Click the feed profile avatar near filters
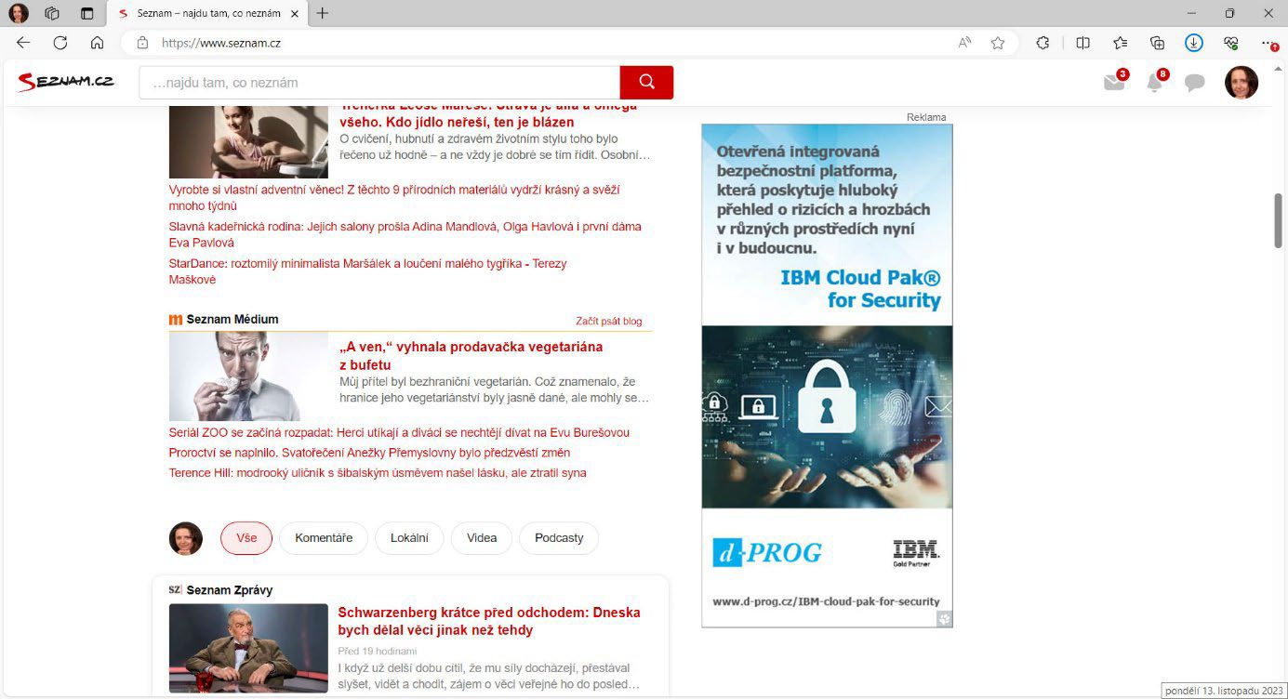Screen dimensions: 1288x699 click(x=186, y=538)
